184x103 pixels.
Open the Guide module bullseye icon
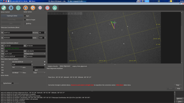[47, 8]
